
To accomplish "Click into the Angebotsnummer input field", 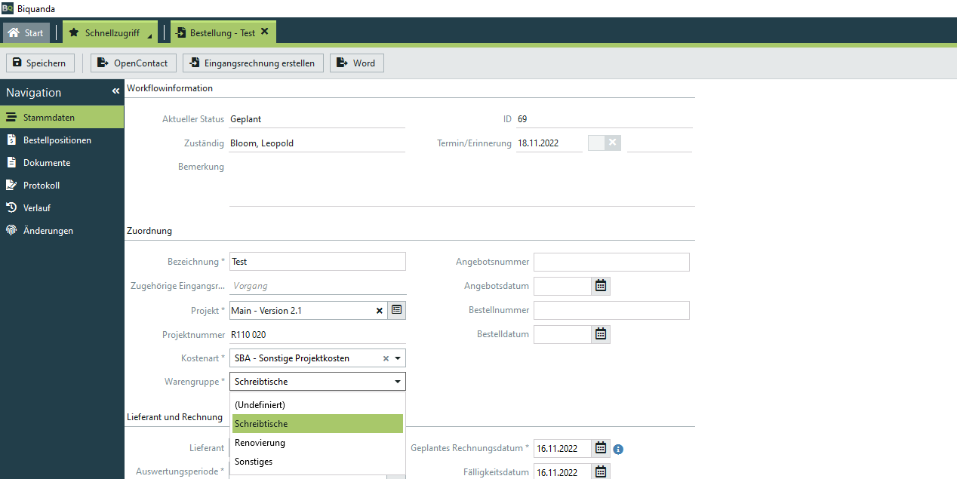I will point(611,262).
